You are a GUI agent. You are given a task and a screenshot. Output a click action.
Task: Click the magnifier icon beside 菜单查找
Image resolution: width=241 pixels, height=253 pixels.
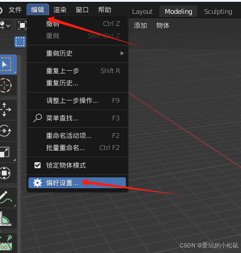click(x=38, y=118)
